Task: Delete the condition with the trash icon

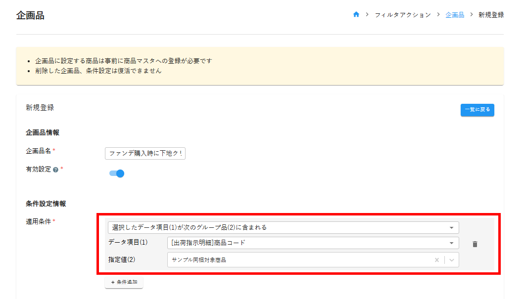Action: click(475, 244)
